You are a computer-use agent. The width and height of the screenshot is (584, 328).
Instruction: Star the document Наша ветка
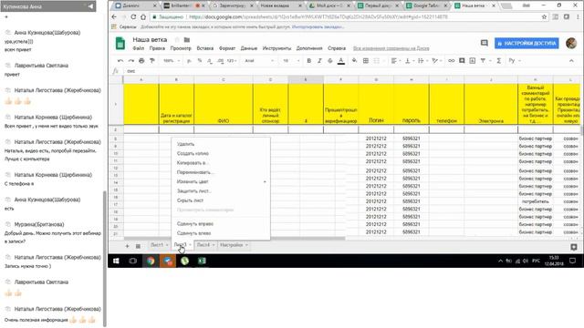tap(177, 40)
